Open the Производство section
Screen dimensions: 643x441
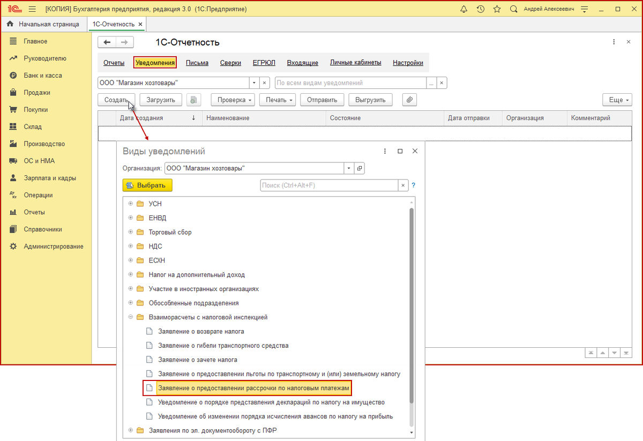(44, 144)
